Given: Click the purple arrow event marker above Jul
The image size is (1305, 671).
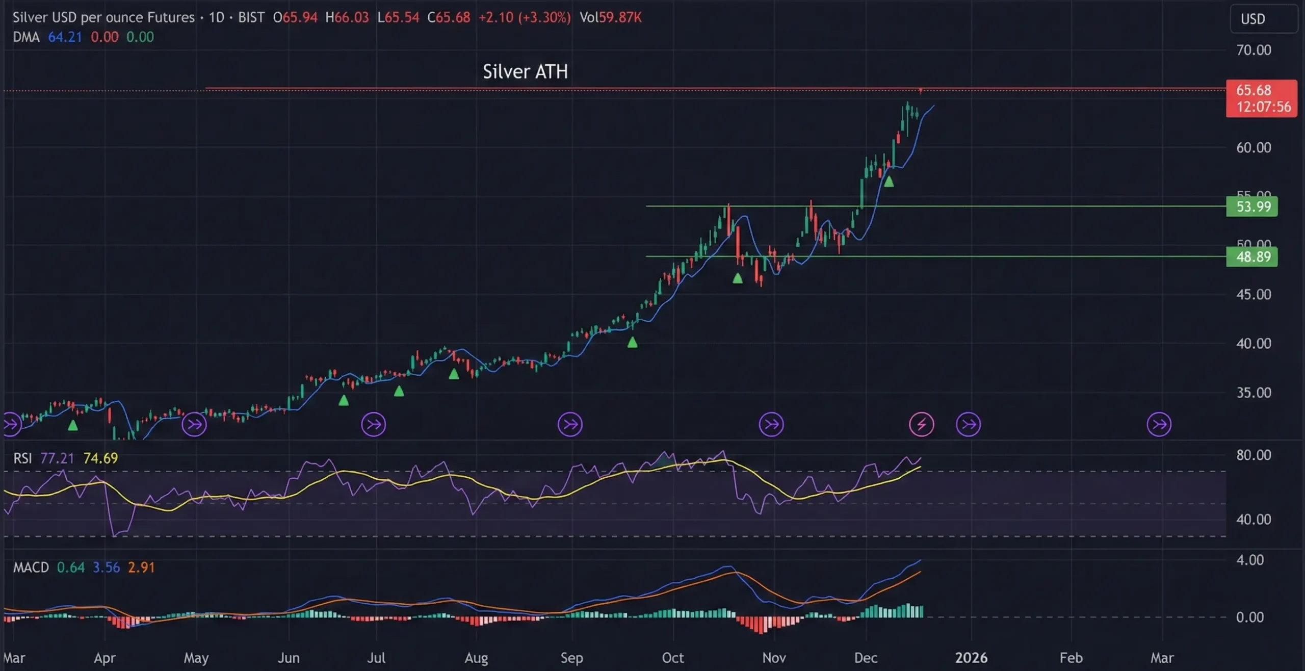Looking at the screenshot, I should pos(374,424).
